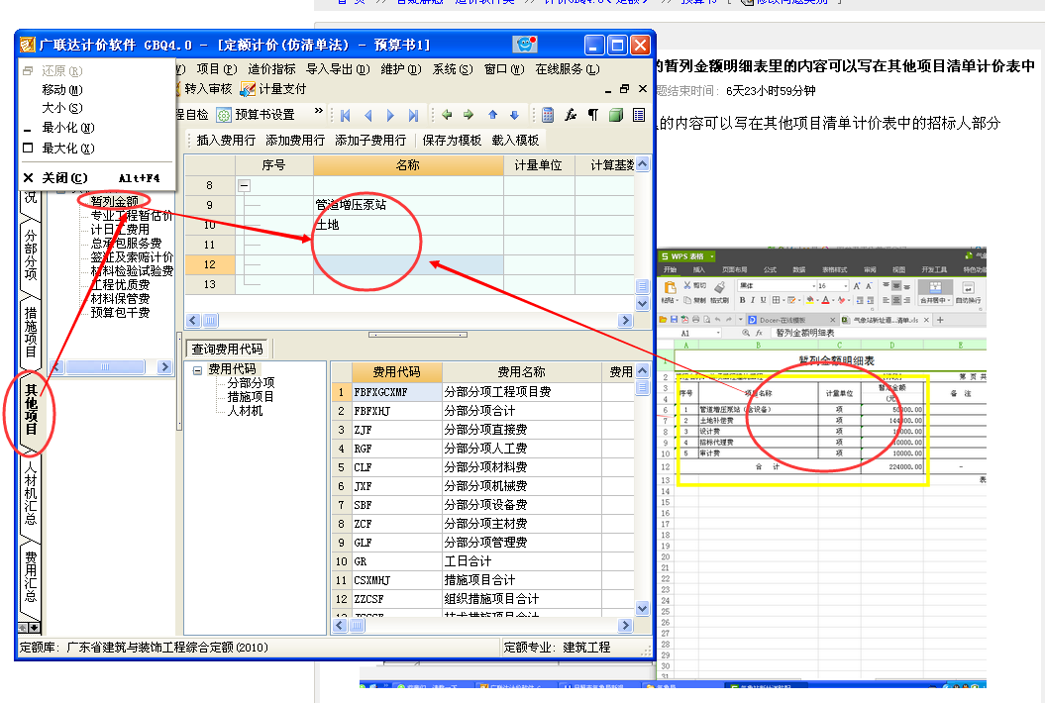Click the green right arrow icon
The image size is (1045, 703).
click(469, 115)
